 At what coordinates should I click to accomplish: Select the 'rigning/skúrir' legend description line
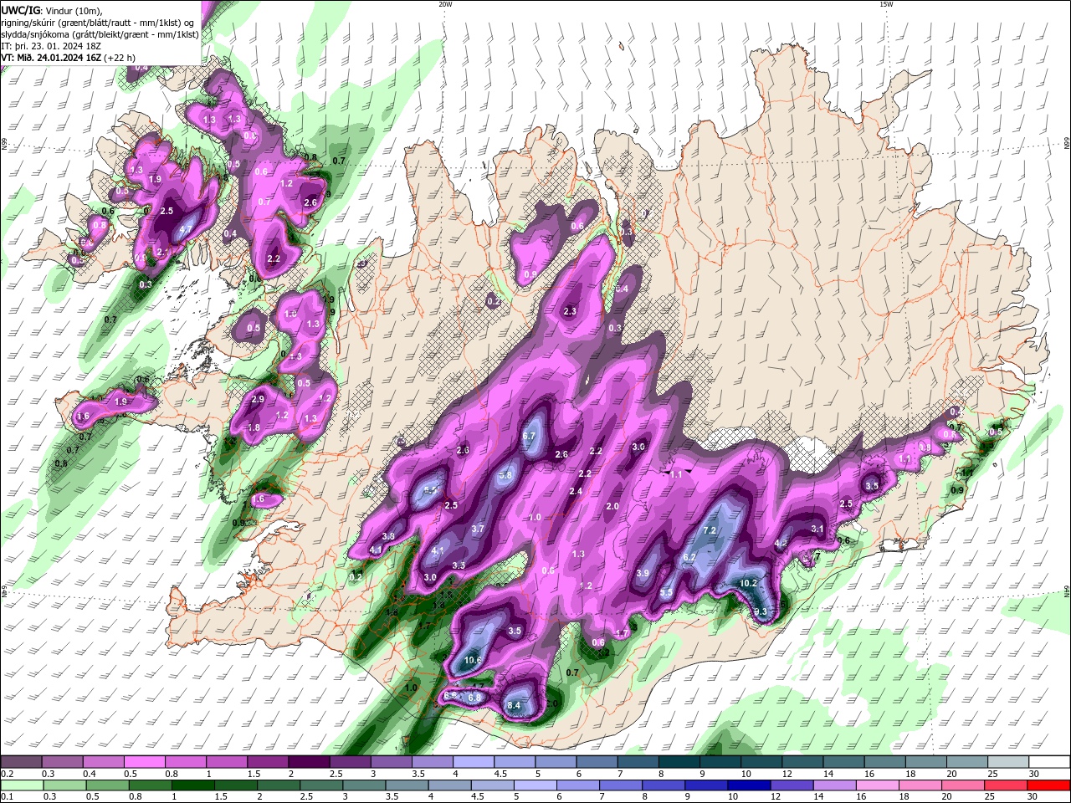pos(98,23)
